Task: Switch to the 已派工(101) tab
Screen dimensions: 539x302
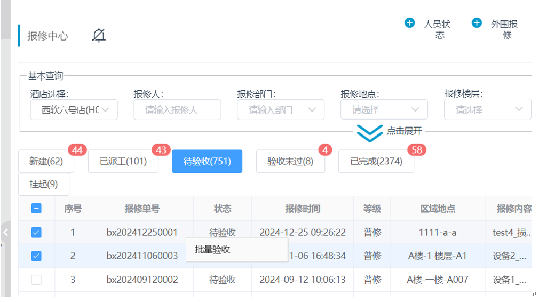Action: [123, 162]
